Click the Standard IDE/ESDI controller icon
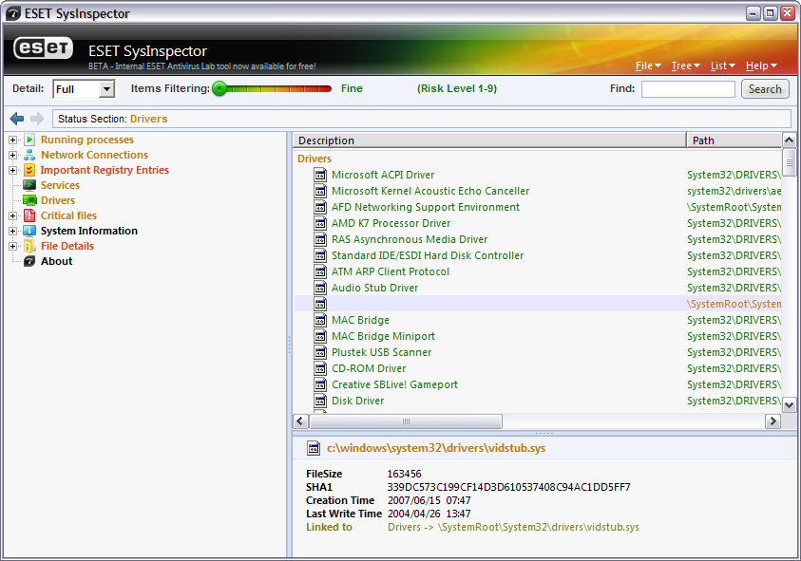The height and width of the screenshot is (561, 801). [x=320, y=255]
